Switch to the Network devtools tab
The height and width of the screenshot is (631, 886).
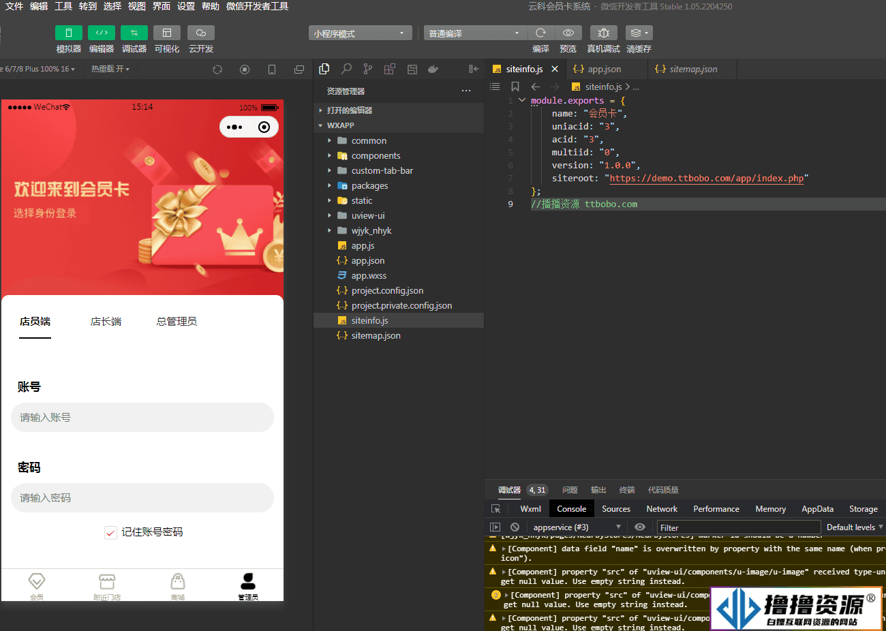click(x=662, y=508)
